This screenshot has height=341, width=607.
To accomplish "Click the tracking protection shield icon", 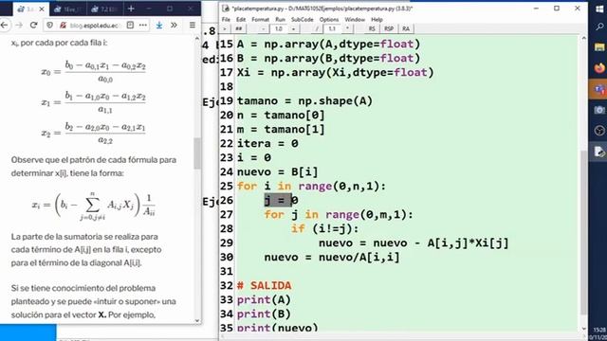I will 50,26.
